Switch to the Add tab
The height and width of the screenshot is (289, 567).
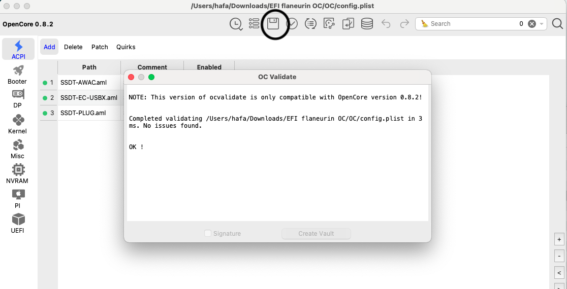[x=49, y=47]
